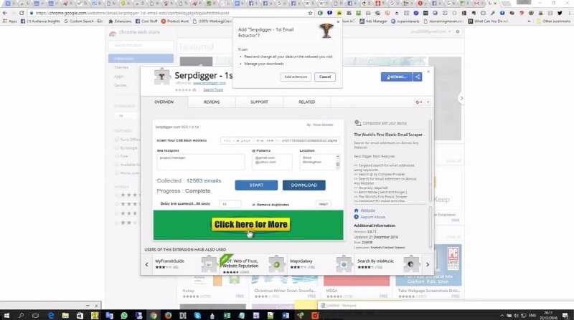Open the REVIEWS tab

(212, 102)
